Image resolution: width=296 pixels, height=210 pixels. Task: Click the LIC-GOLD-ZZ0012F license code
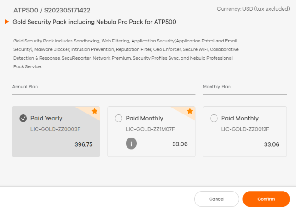245,129
